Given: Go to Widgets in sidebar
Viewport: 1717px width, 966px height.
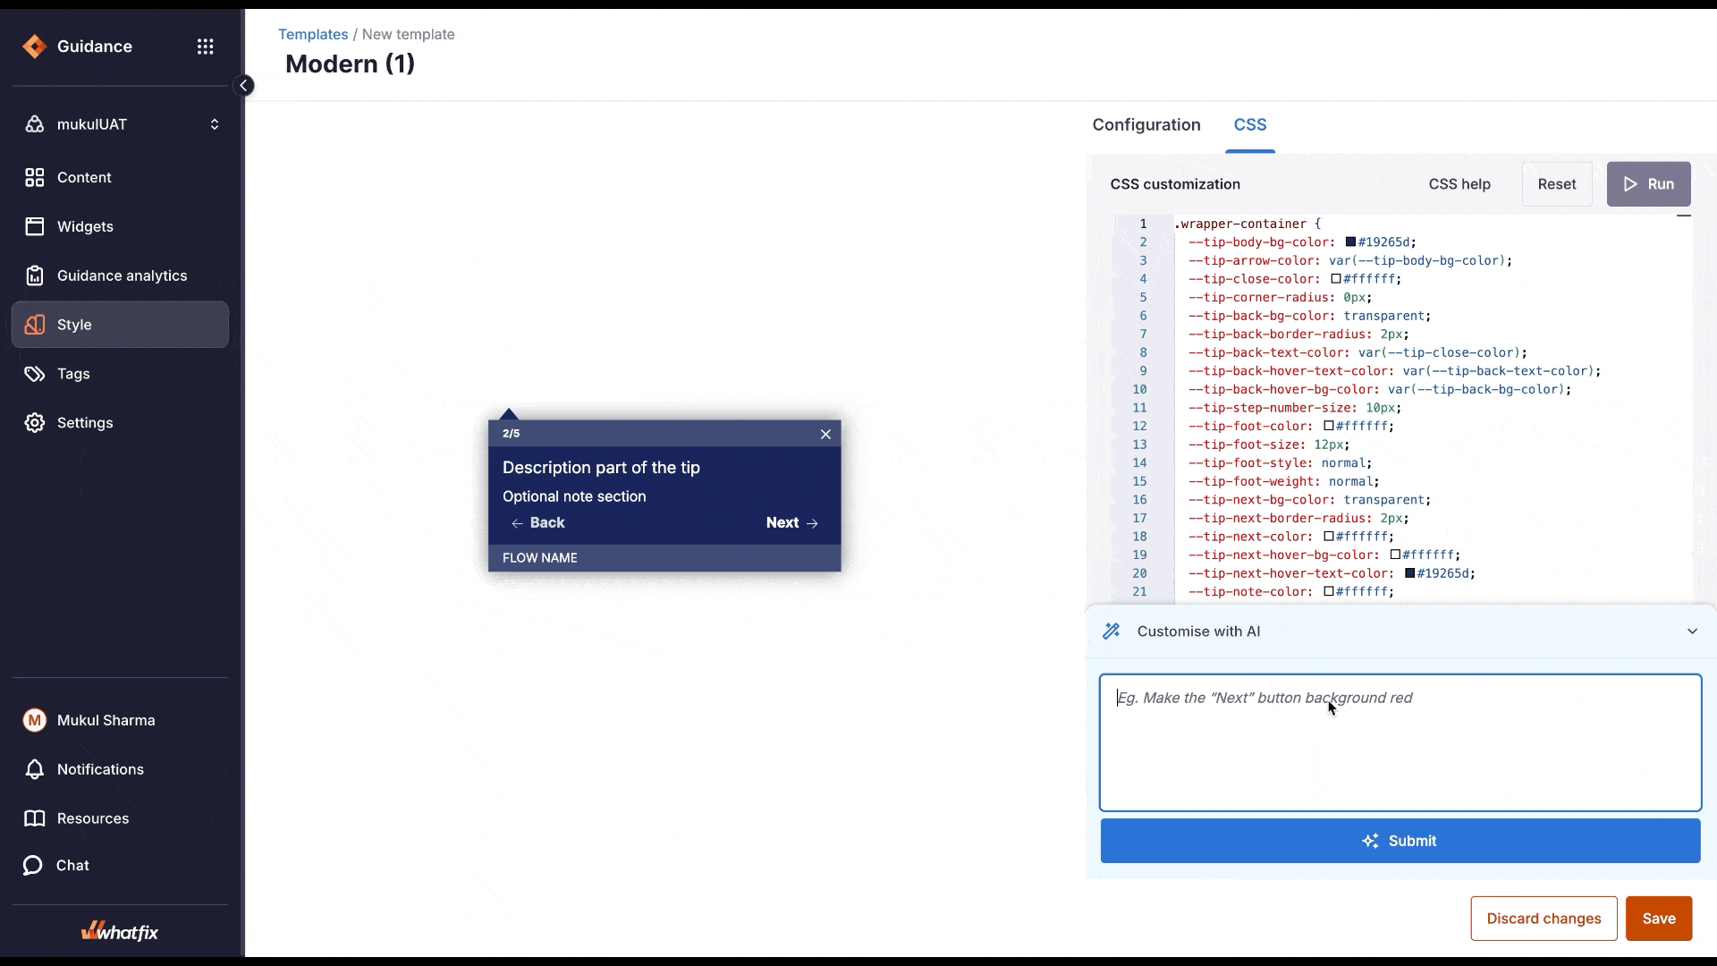Looking at the screenshot, I should coord(85,227).
